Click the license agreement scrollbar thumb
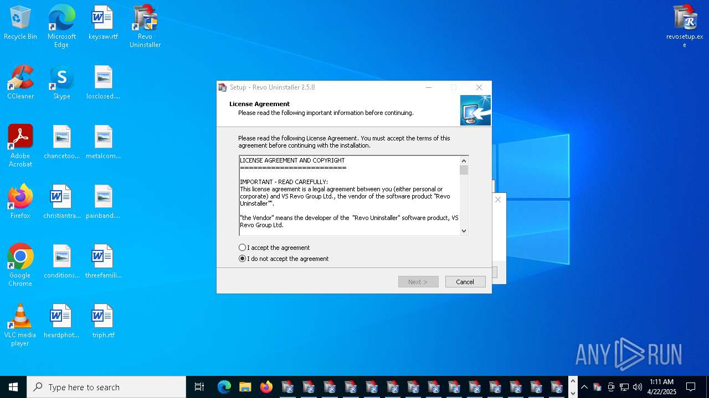This screenshot has width=709, height=398. (464, 170)
